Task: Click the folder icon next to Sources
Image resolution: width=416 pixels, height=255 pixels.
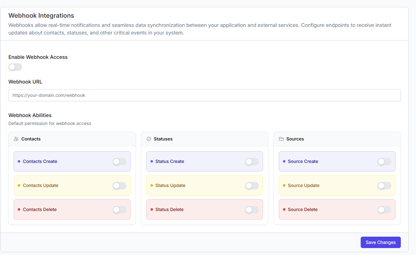Action: (281, 139)
